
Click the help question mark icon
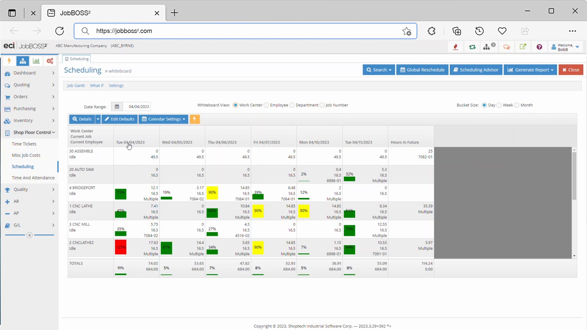pos(539,47)
